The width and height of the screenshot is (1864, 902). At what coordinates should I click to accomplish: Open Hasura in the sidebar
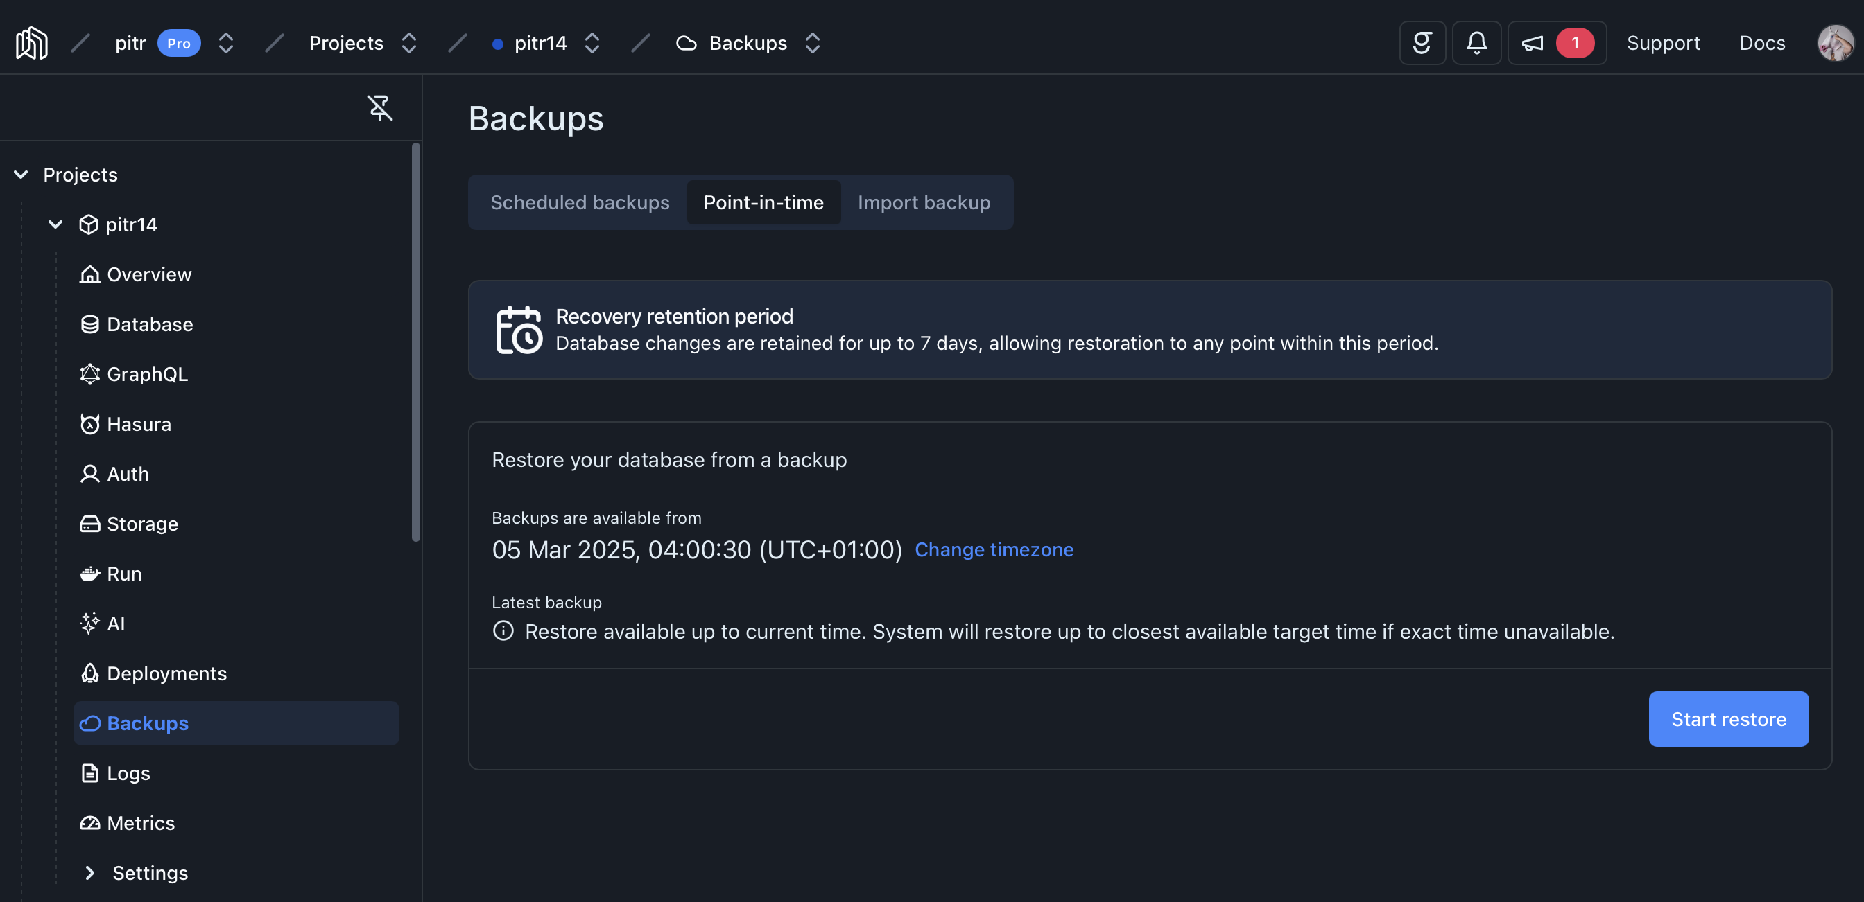pyautogui.click(x=138, y=424)
